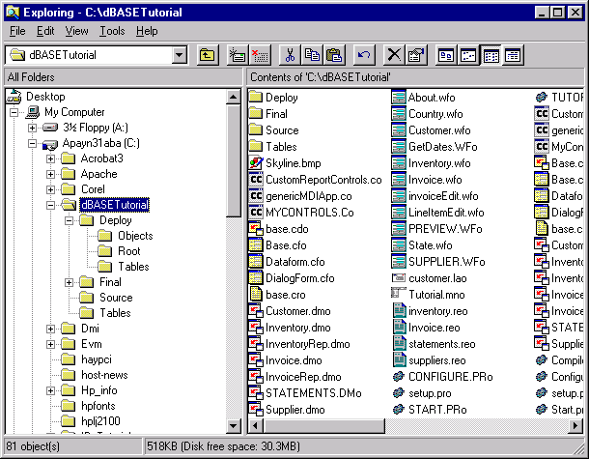The width and height of the screenshot is (589, 459).
Task: Select the genericMDIApp.co file icon
Action: [256, 196]
